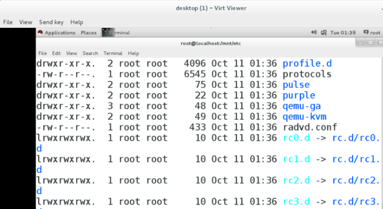Image resolution: width=383 pixels, height=209 pixels.
Task: Click the 4096 size value
Action: (195, 63)
